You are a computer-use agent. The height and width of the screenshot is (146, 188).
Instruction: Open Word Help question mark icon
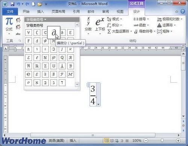pyautogui.click(x=183, y=12)
